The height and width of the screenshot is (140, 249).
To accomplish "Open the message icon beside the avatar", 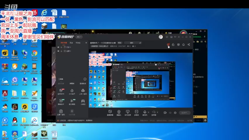I will [167, 37].
